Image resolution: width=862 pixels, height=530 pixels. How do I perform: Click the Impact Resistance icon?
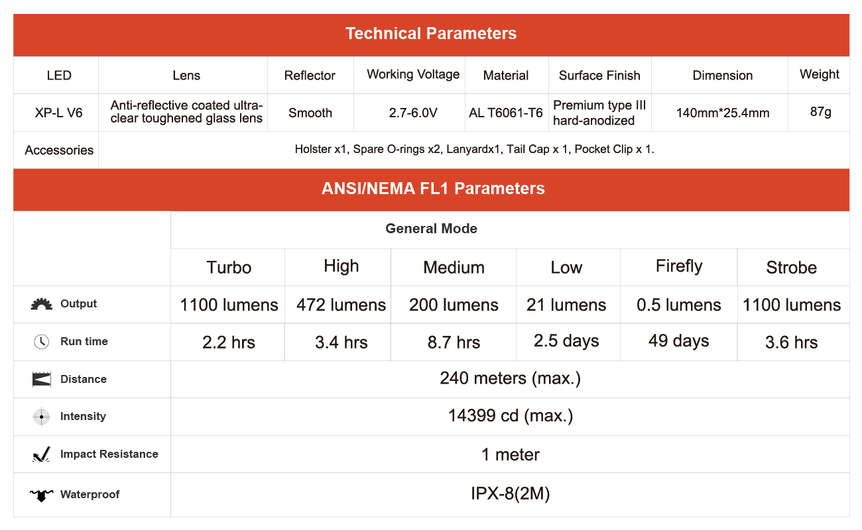click(x=41, y=454)
